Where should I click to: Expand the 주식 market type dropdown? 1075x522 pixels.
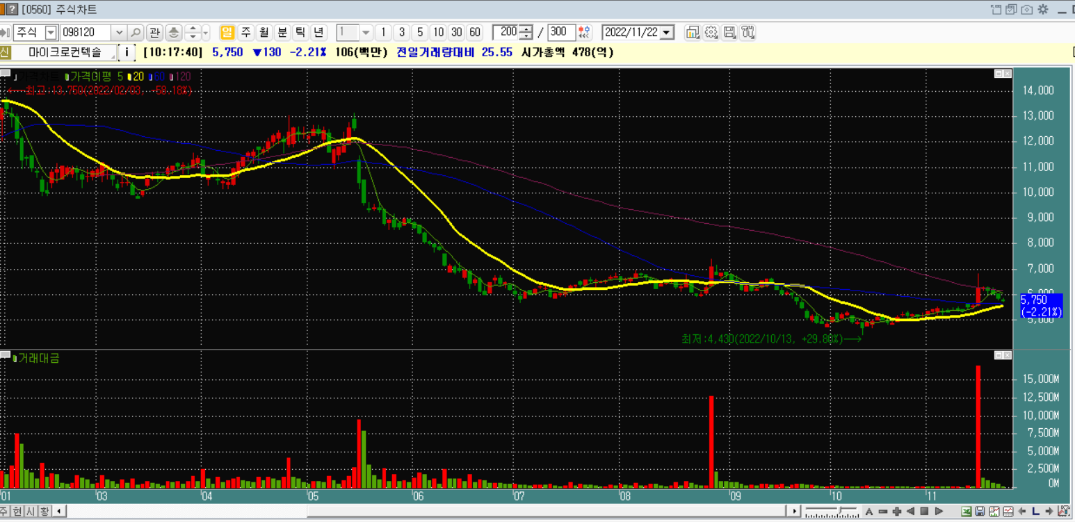click(51, 33)
